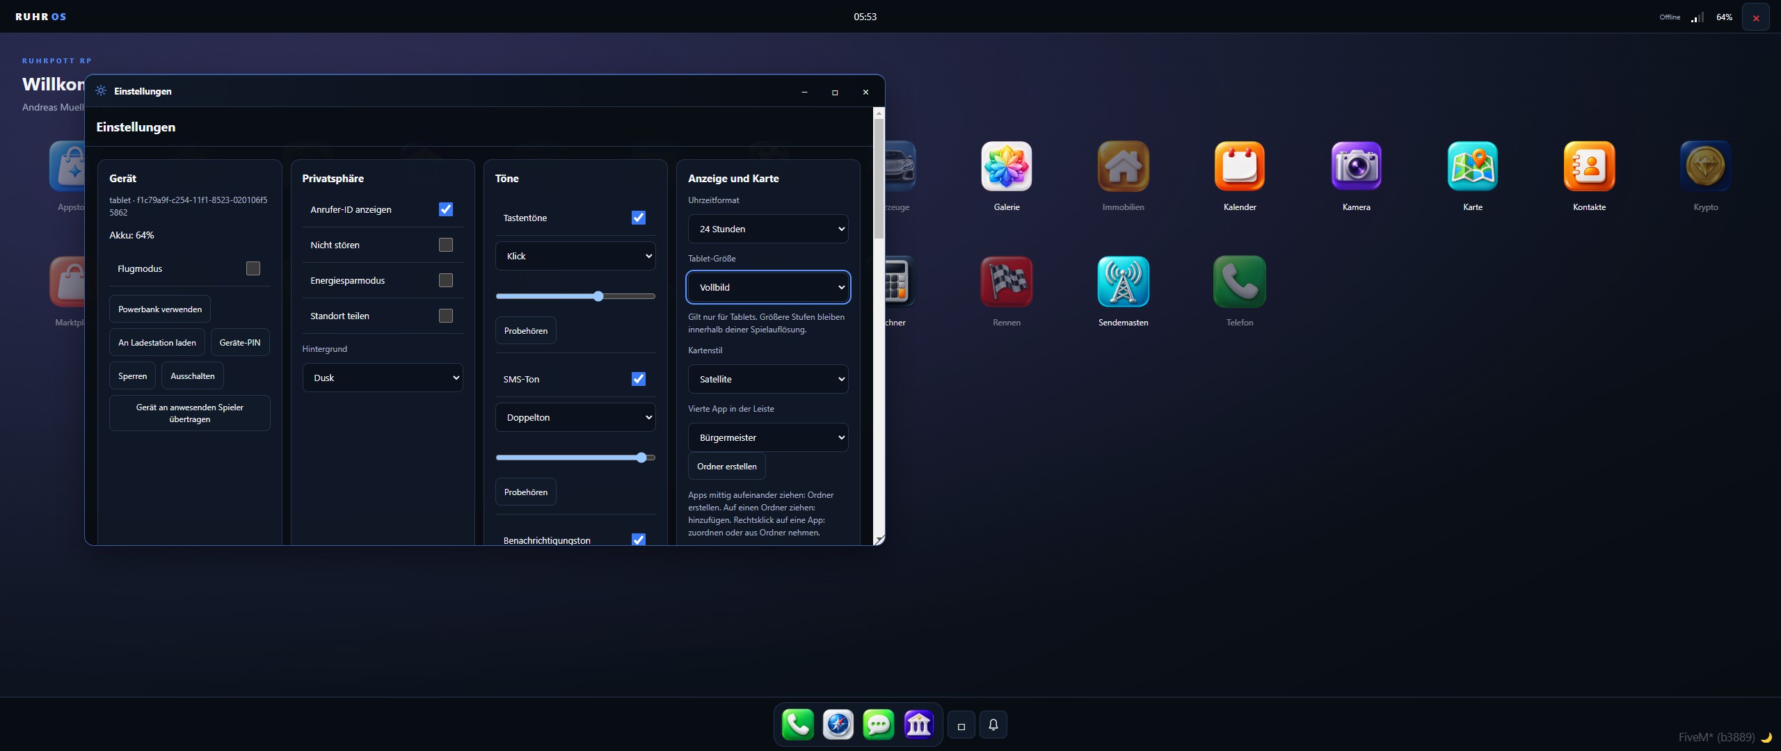
Task: Open the Vierte App Bürgermeister dropdown
Action: coord(768,437)
